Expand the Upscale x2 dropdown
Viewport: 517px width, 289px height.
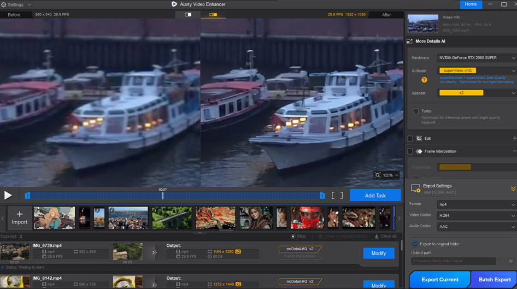click(477, 93)
